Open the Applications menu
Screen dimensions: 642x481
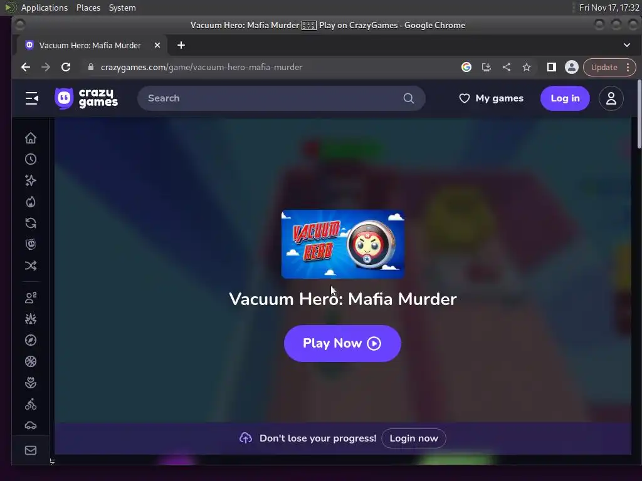(x=45, y=8)
